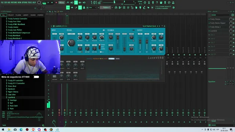Screen dimensions: 235x132
Task: Click the export download icon
Action: tap(173, 3)
